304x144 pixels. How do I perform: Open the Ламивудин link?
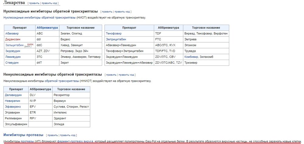(13, 57)
